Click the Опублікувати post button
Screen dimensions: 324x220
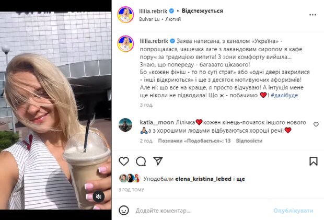(293, 211)
